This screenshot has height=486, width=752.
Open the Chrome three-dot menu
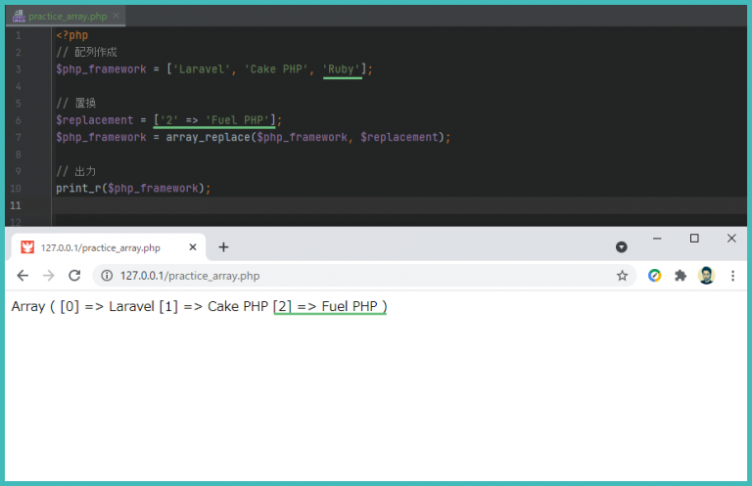coord(732,276)
